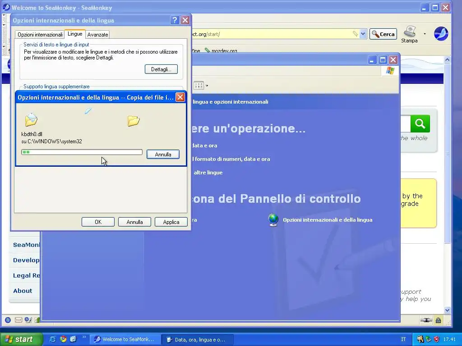The height and width of the screenshot is (346, 462).
Task: Click the About link in the SeaMonkey sidebar
Action: pyautogui.click(x=23, y=291)
